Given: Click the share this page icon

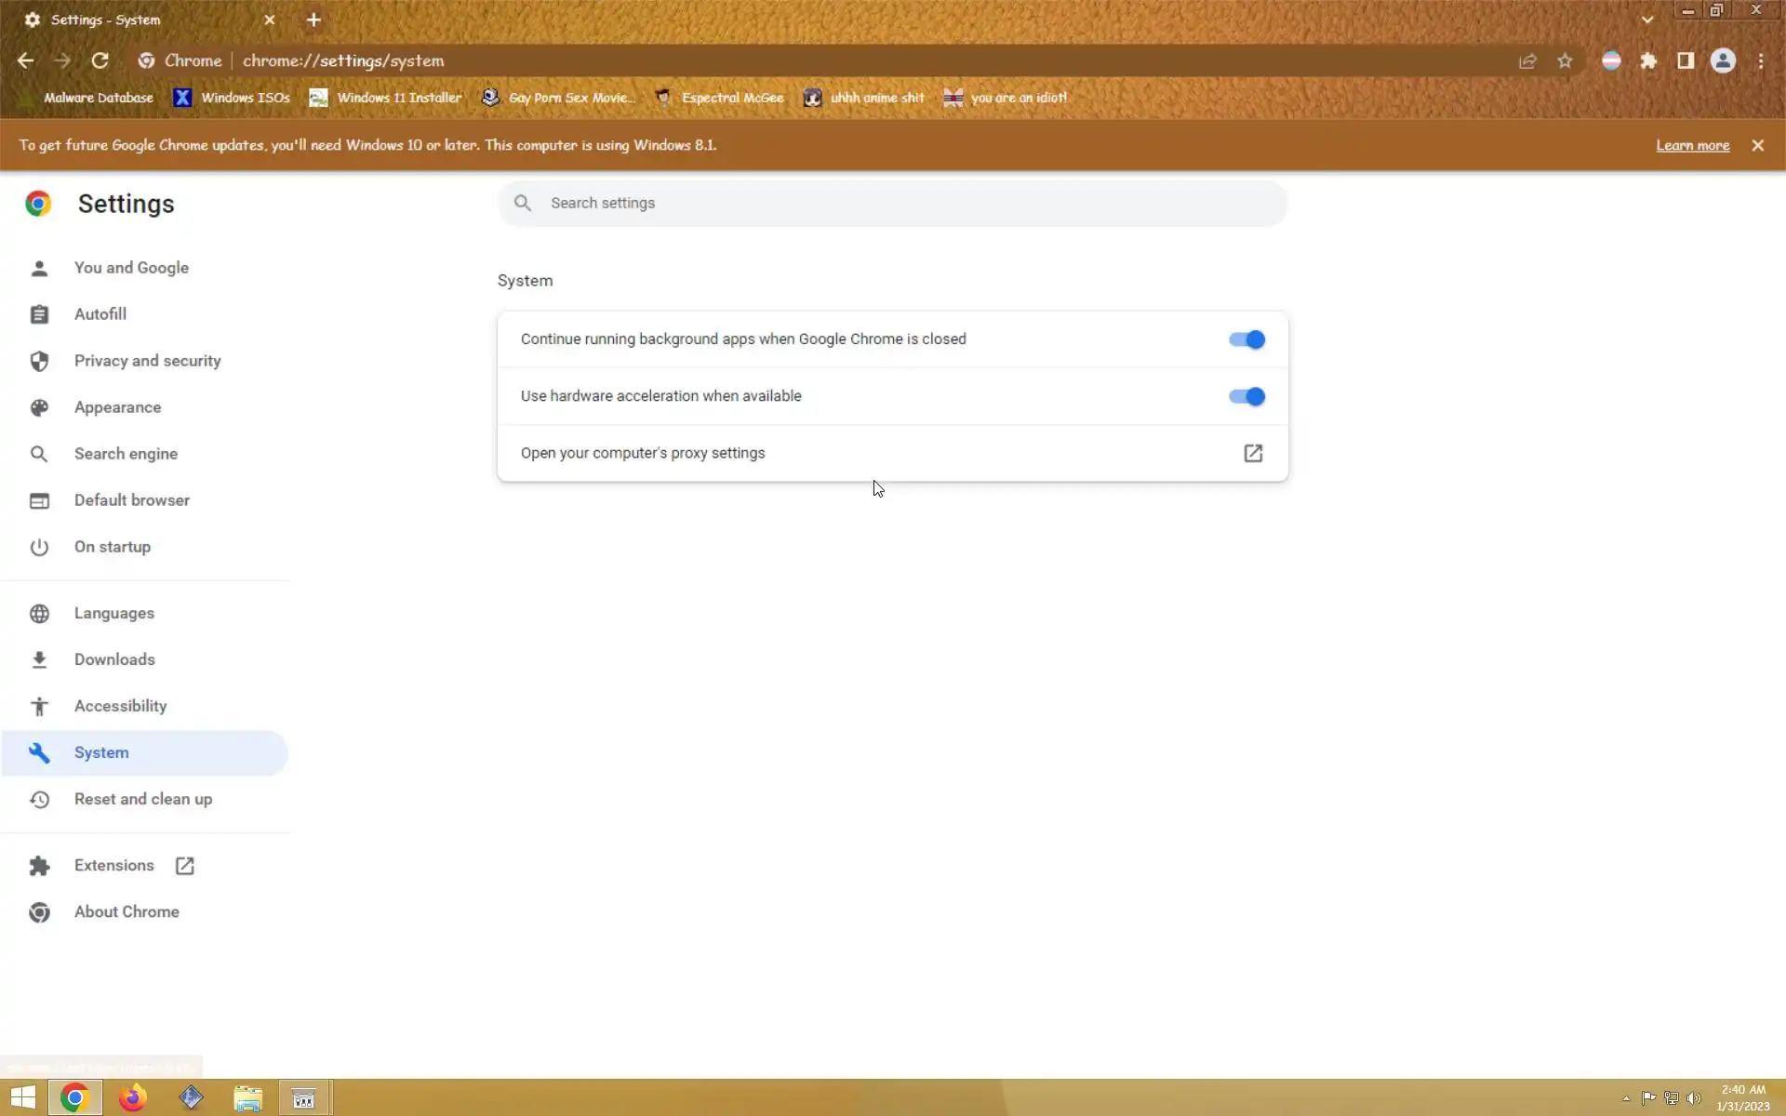Looking at the screenshot, I should coord(1527,60).
